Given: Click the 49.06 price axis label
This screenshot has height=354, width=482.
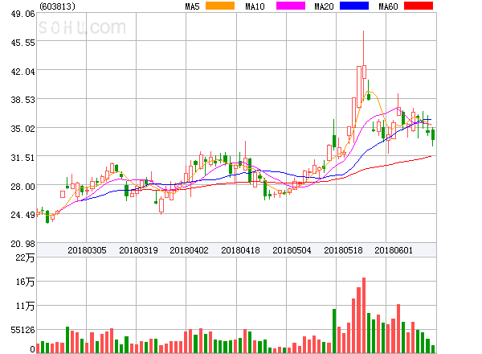Looking at the screenshot, I should 22,14.
